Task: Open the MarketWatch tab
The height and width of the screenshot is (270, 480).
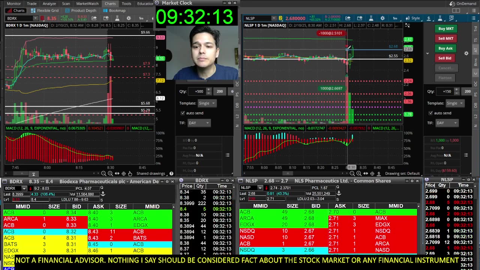Action: pyautogui.click(x=87, y=3)
